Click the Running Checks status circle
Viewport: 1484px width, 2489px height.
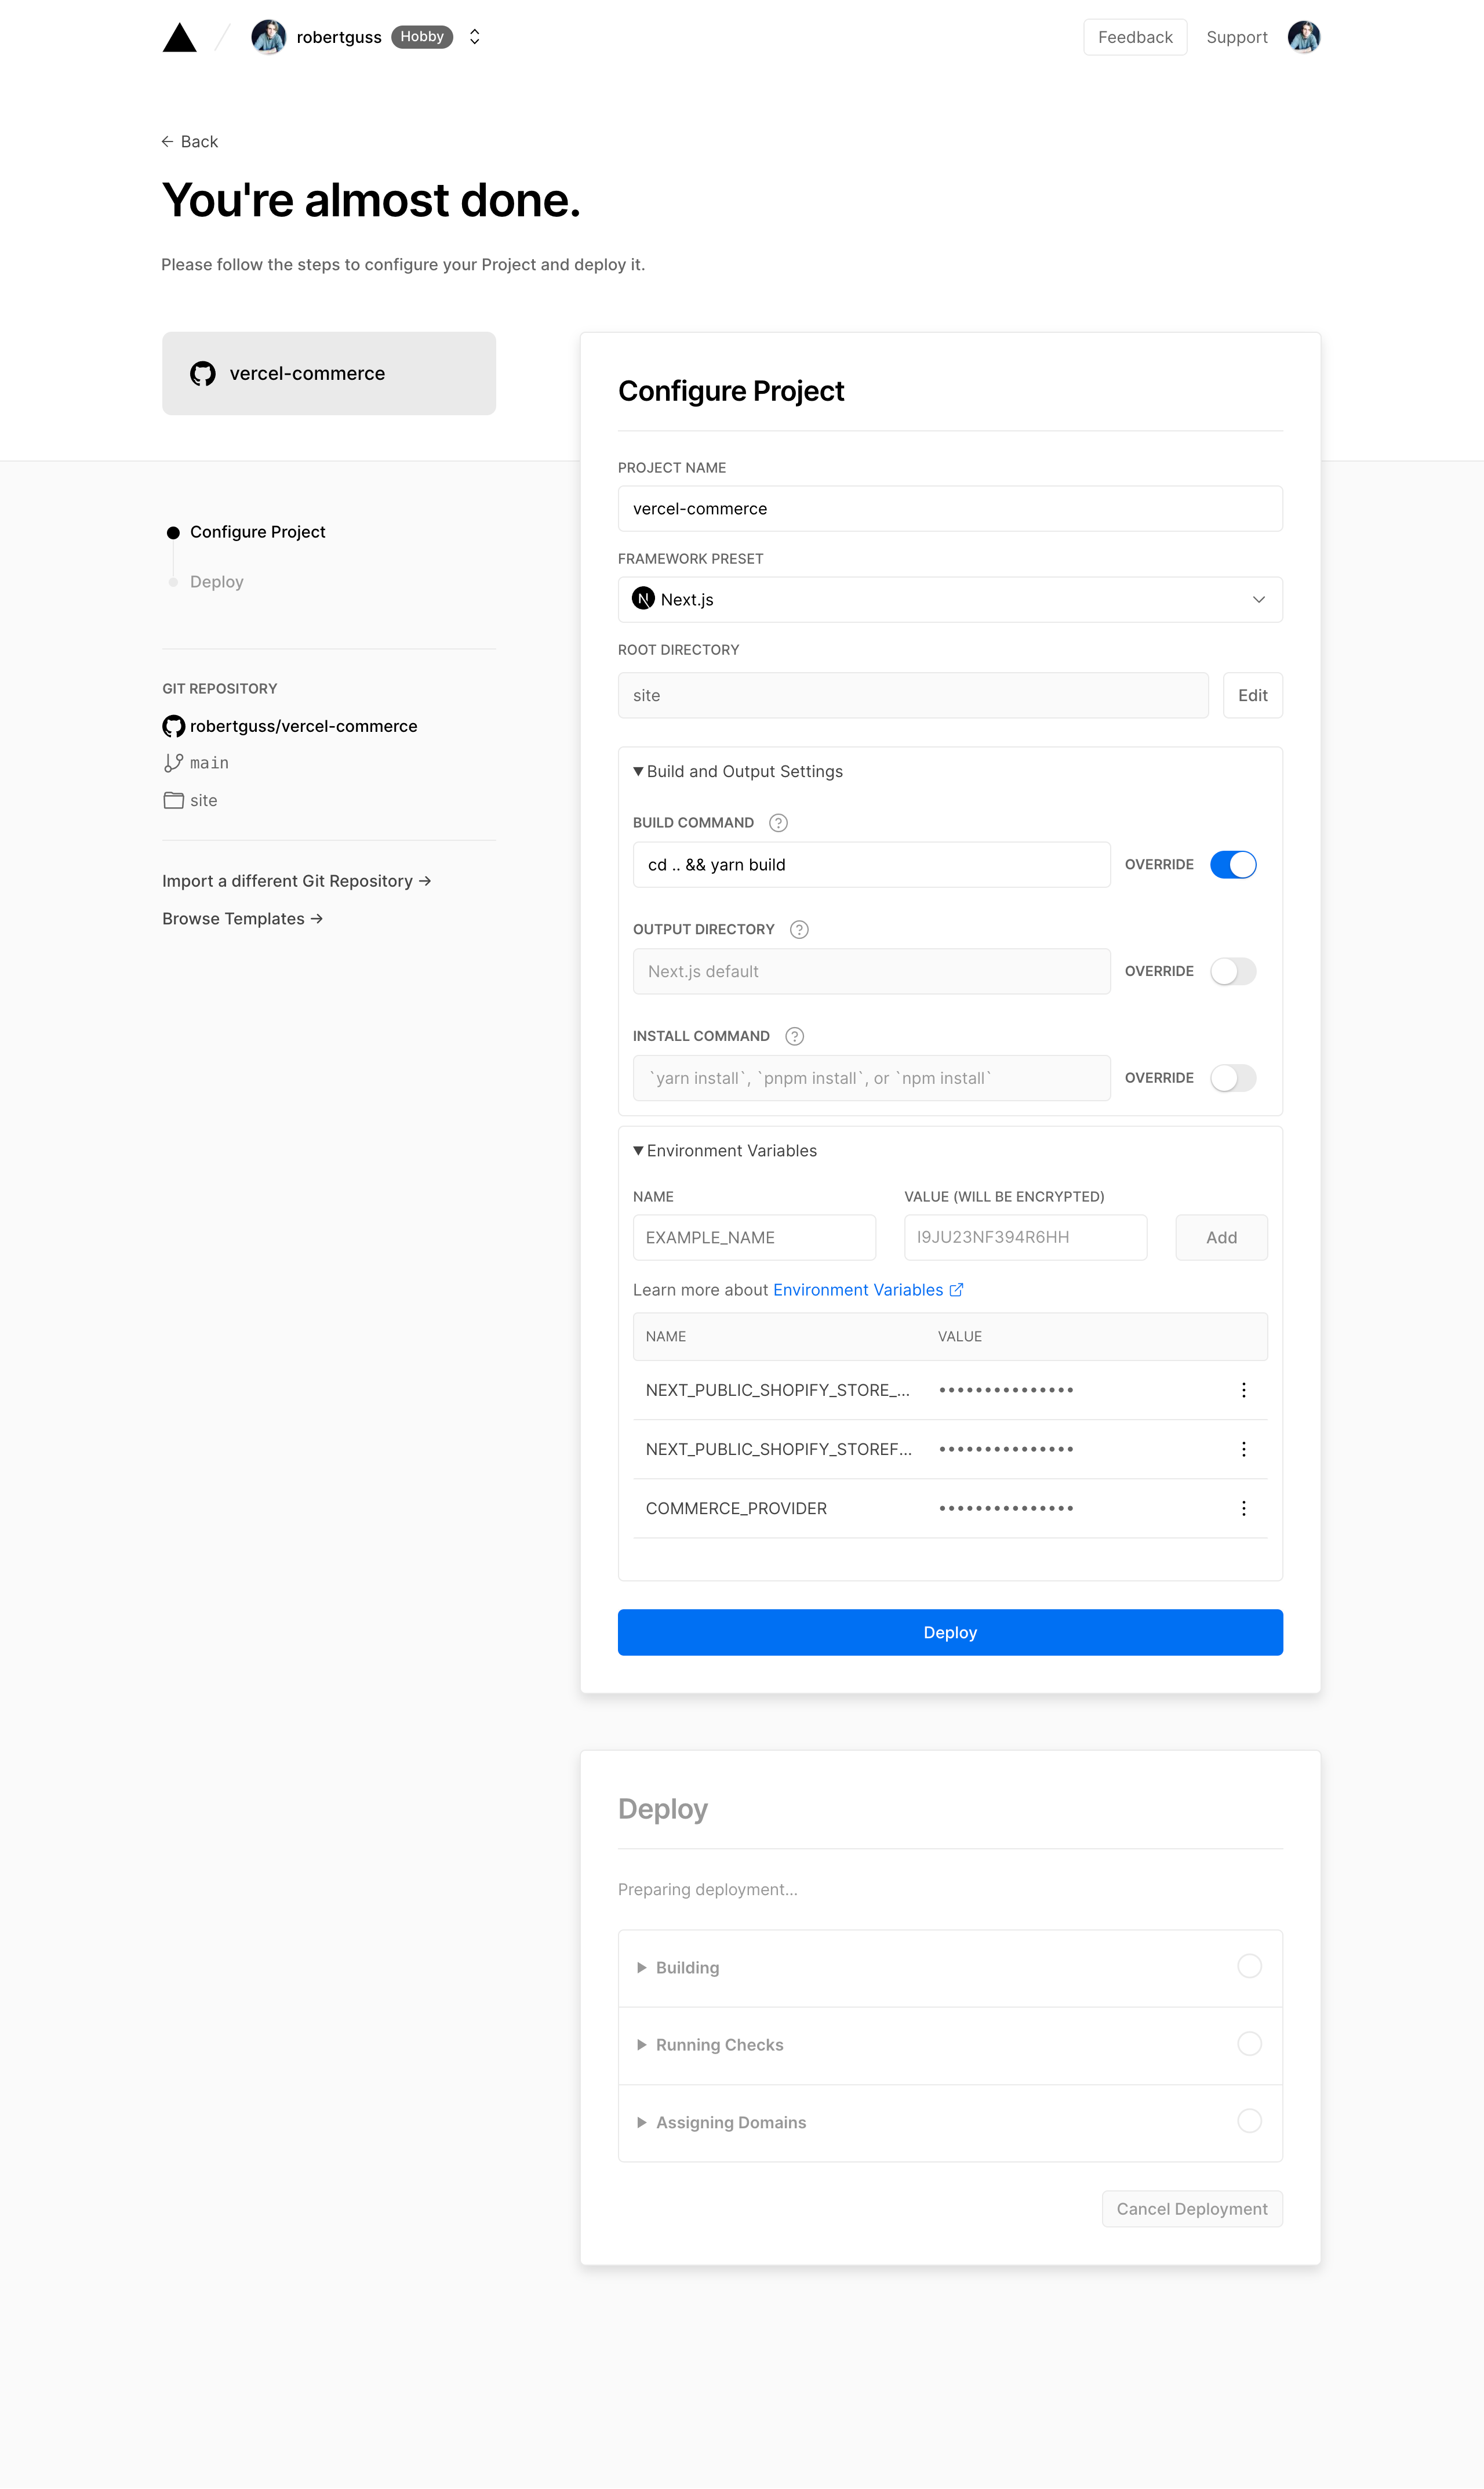click(1249, 2044)
